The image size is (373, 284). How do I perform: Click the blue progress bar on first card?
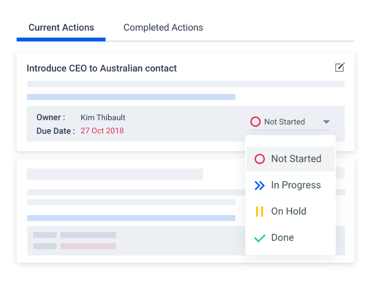[x=131, y=97]
